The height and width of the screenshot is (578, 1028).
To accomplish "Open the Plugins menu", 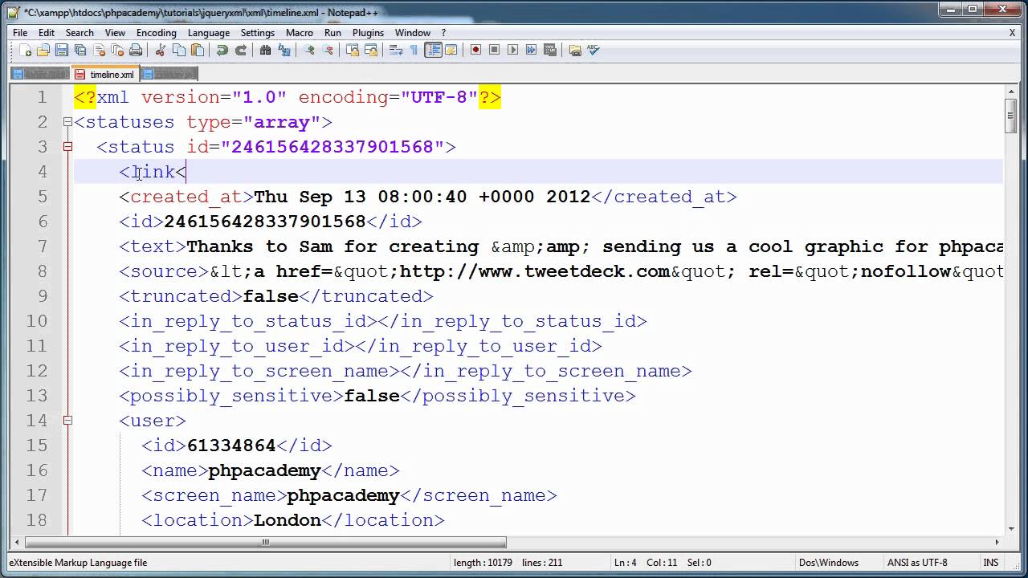I will (x=369, y=33).
